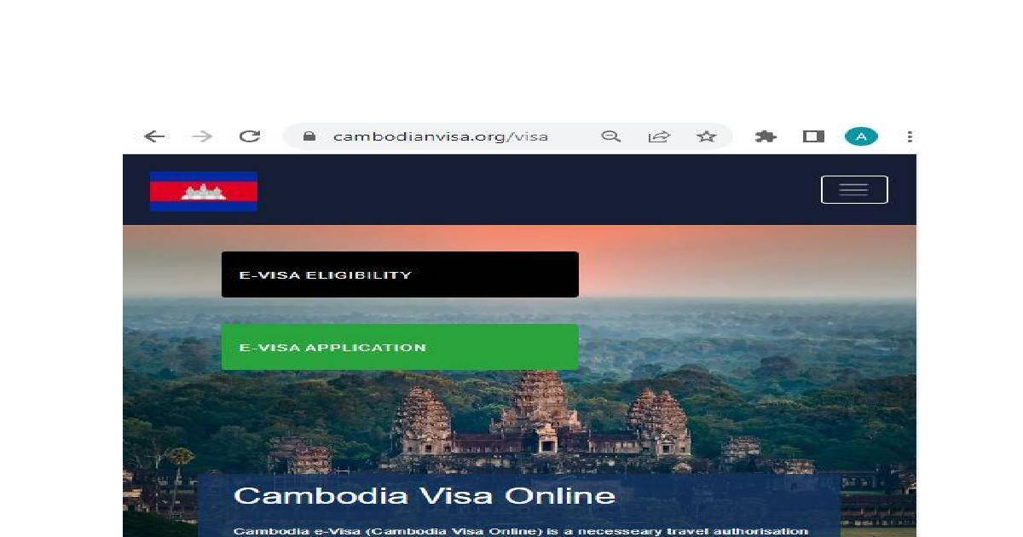Open E-VISA ELIGIBILITY

[x=400, y=274]
